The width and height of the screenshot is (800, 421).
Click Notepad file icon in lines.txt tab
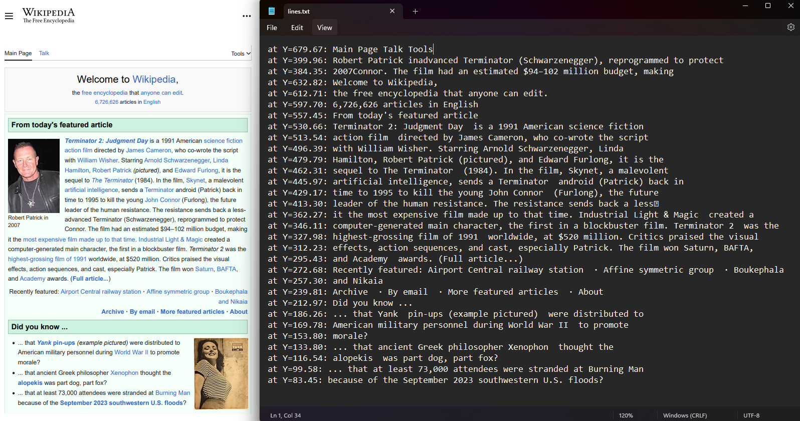click(272, 11)
